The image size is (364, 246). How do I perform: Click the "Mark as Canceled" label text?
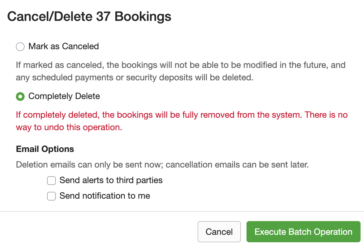click(x=64, y=46)
